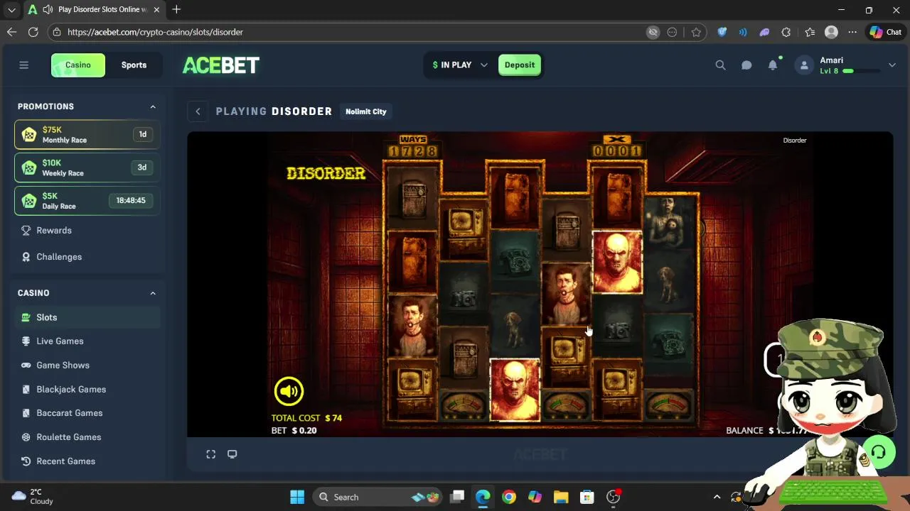Open the Copilot Chat button
The height and width of the screenshot is (511, 910).
(885, 32)
